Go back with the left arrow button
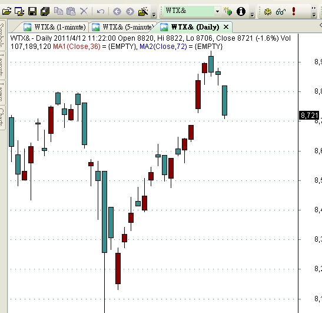322x313 pixels. (117, 11)
